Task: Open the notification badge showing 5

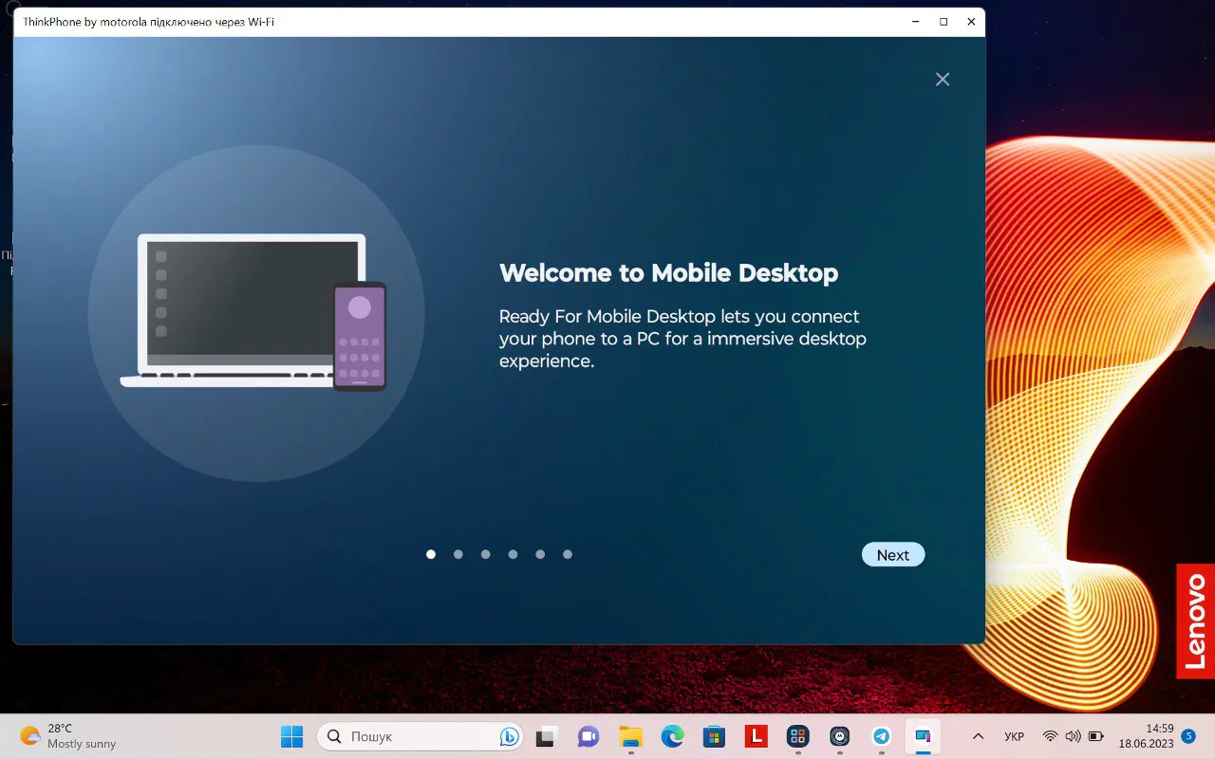Action: point(1188,736)
